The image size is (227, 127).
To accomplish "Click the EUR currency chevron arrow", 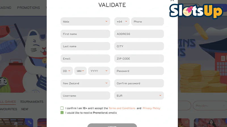I will tap(160, 95).
